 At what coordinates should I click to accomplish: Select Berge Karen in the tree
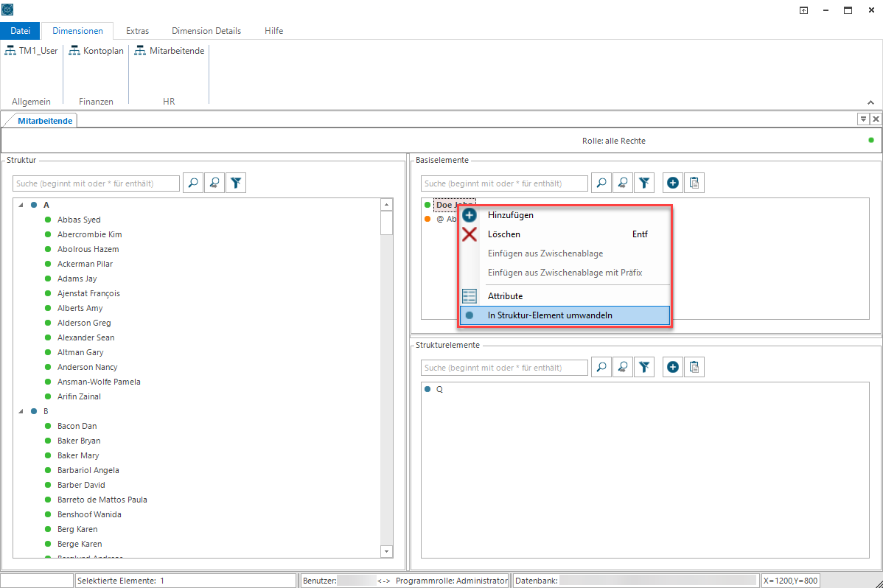pyautogui.click(x=80, y=544)
